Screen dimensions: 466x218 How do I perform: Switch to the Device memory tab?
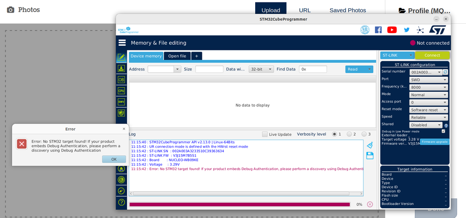[x=146, y=56]
